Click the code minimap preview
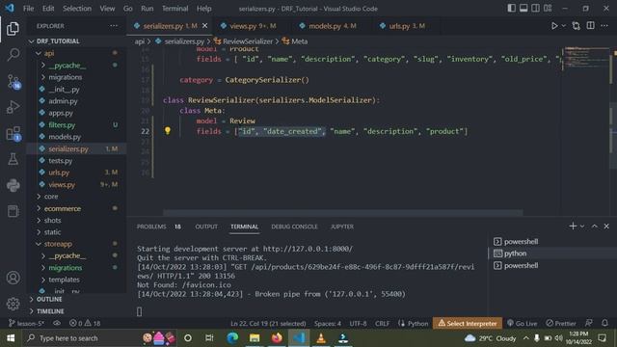This screenshot has height=347, width=617. (x=585, y=59)
